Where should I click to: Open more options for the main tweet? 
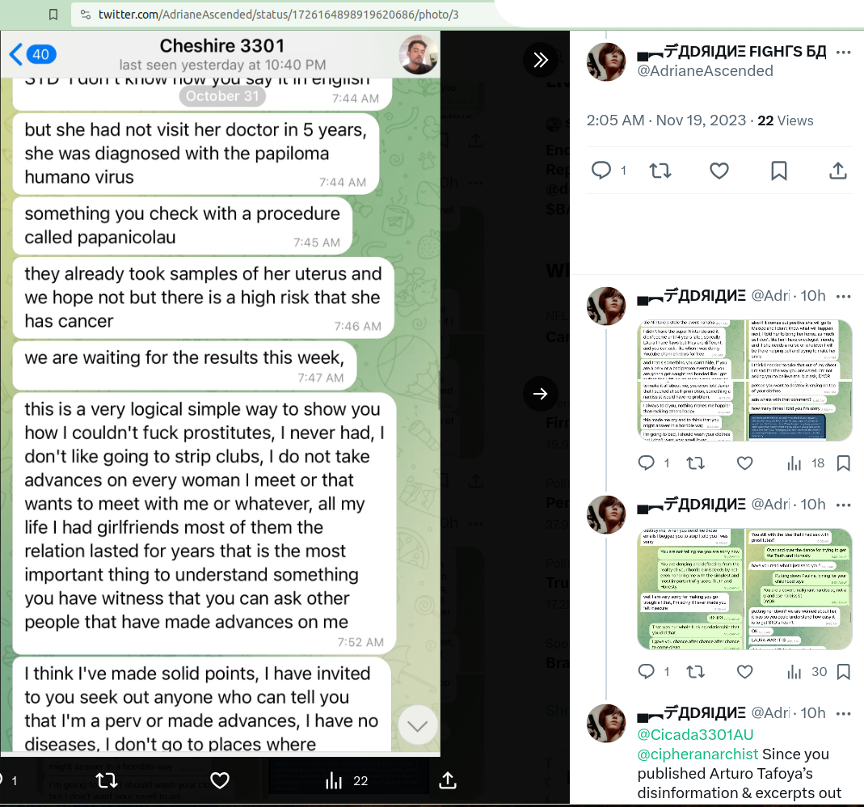click(844, 53)
